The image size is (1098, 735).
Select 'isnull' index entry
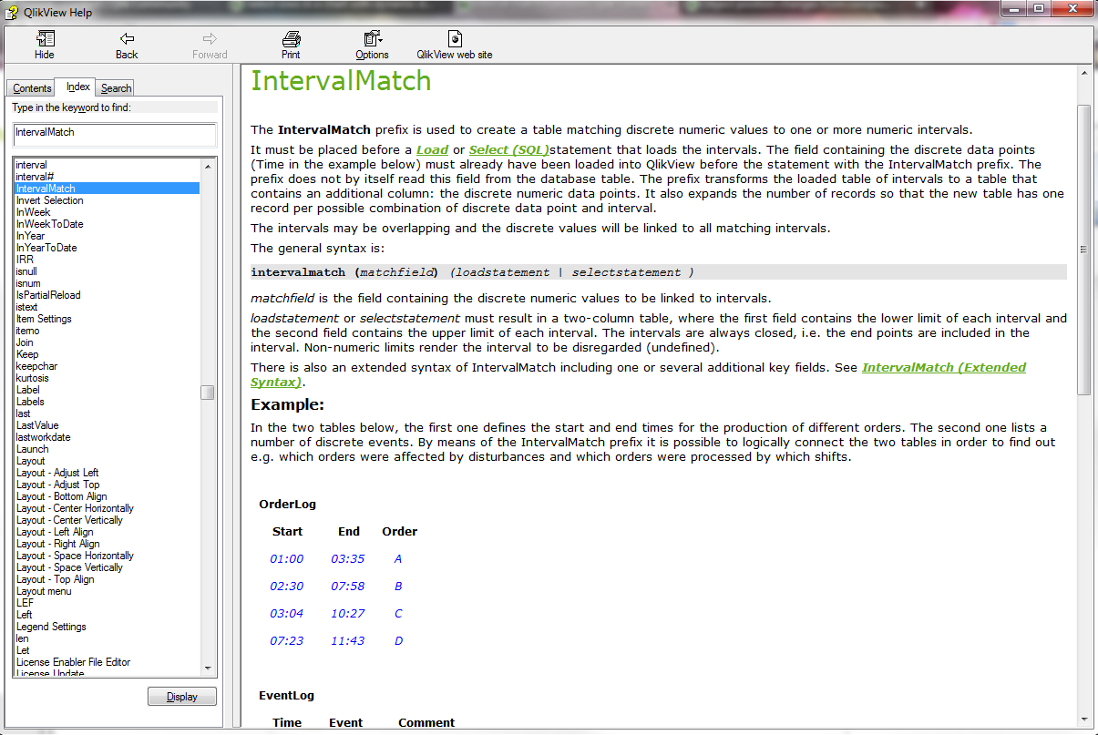pos(26,271)
